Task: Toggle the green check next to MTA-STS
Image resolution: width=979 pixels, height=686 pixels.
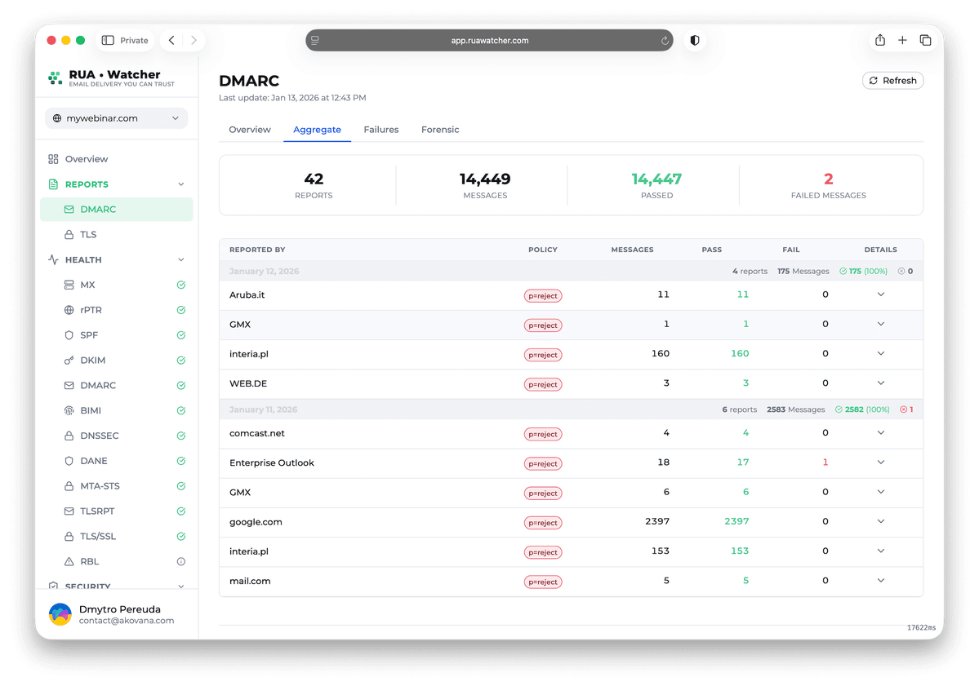Action: pos(180,485)
